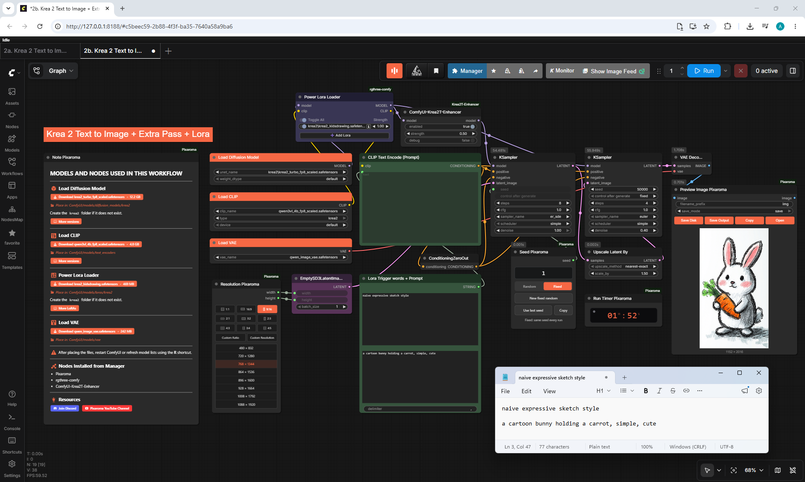Viewport: 805px width, 482px height.
Task: Switch to the '2a. Krea 2 Text to Im...' tab
Action: [x=35, y=51]
